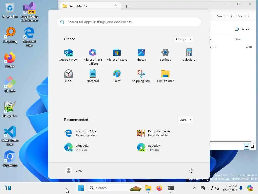This screenshot has width=258, height=194.
Task: Open the VM6 user account menu
Action: [x=74, y=171]
